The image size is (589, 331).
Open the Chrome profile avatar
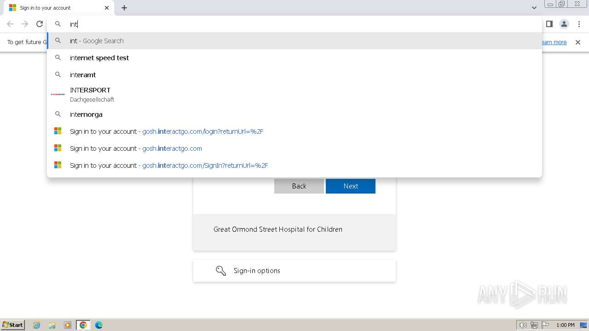point(564,24)
